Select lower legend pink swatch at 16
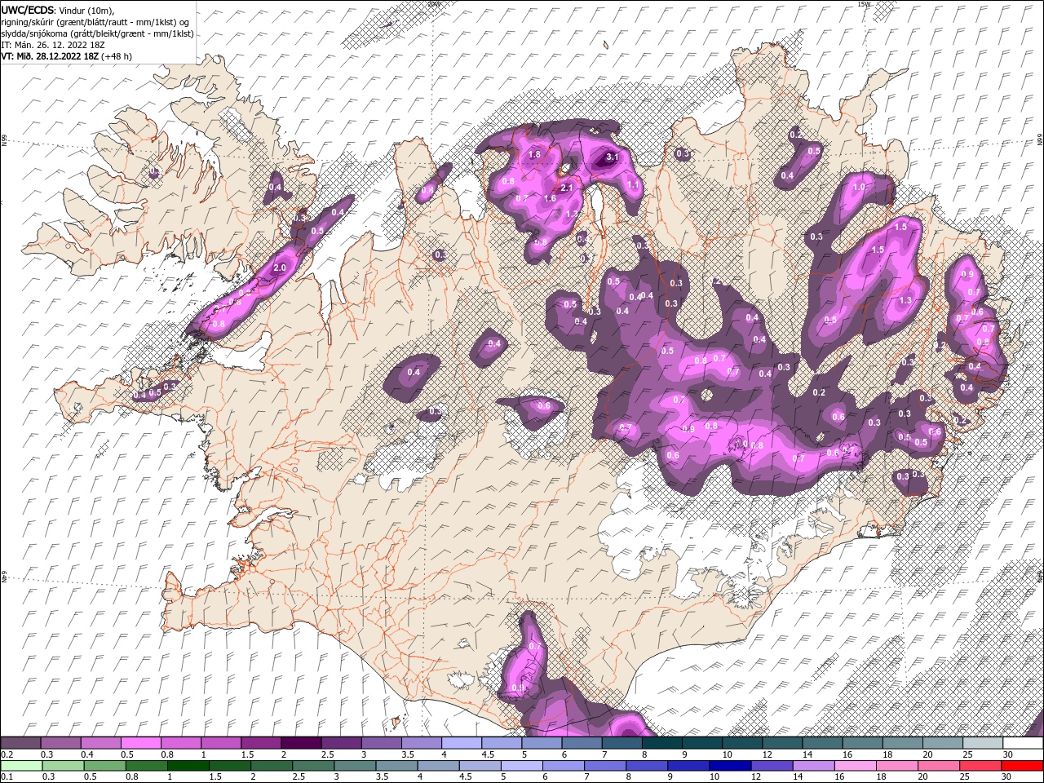Screen dimensions: 1044x783 (x=855, y=765)
